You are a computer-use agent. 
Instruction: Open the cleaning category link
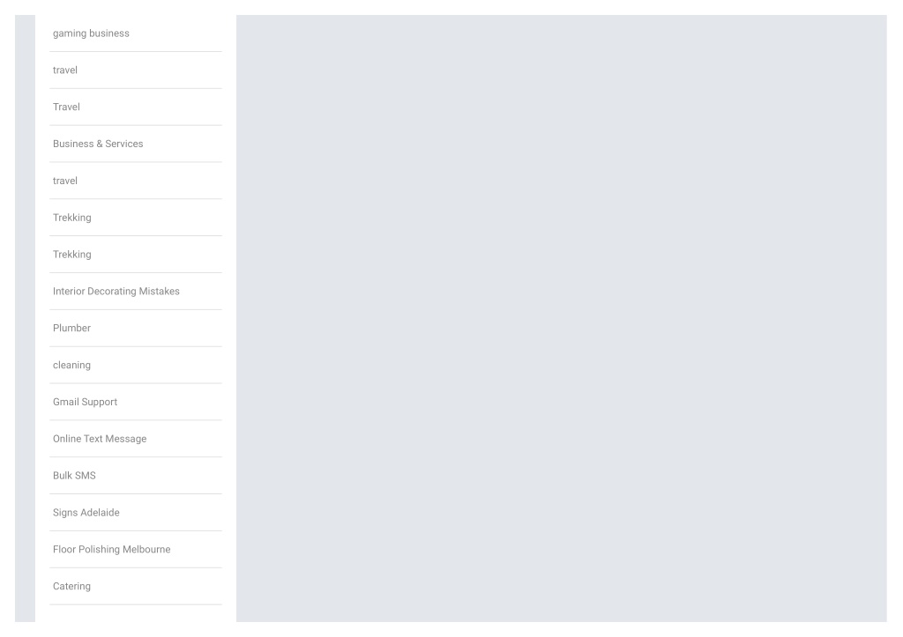[72, 365]
